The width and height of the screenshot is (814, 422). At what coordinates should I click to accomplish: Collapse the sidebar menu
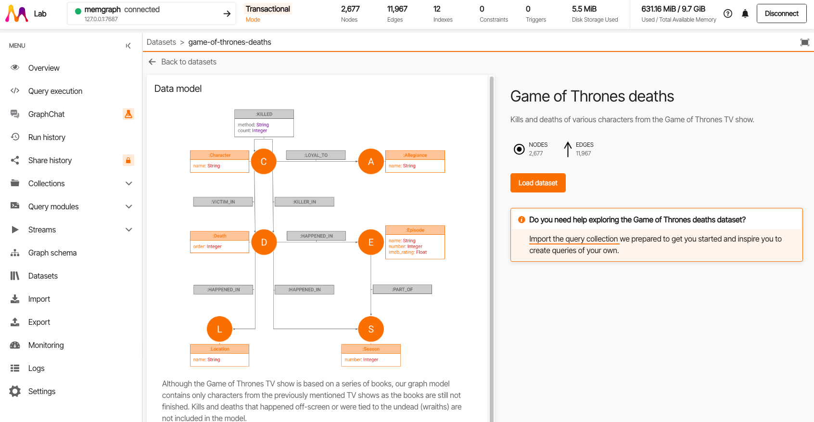(128, 46)
